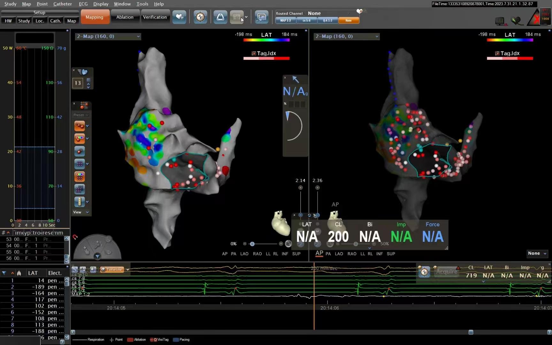Open the windows layout icon in toolbar

(261, 17)
